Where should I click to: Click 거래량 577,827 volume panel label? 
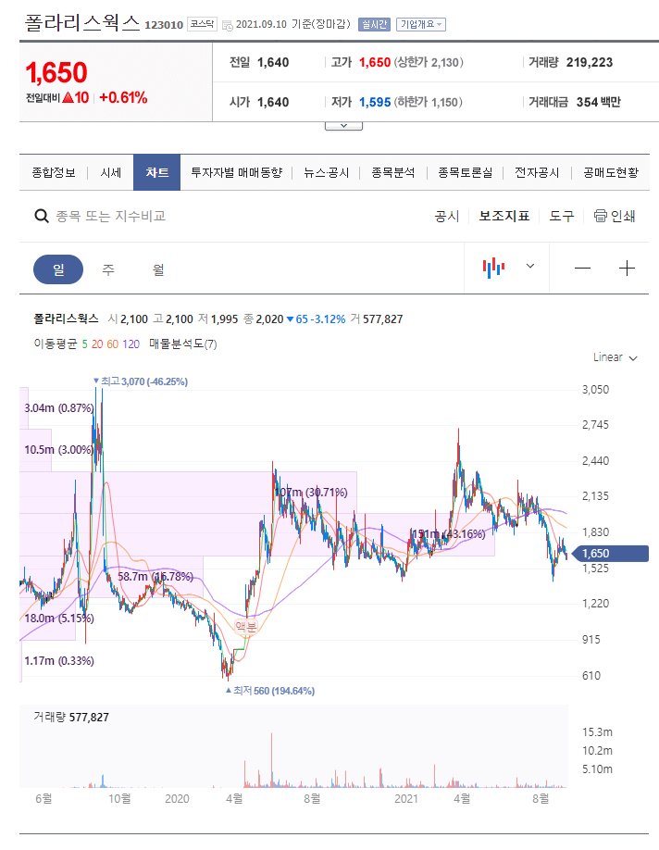click(71, 718)
